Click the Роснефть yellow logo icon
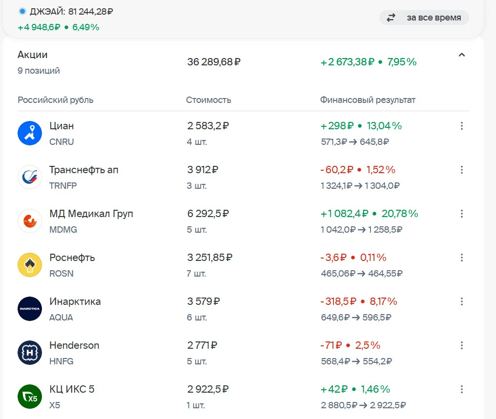Viewport: 496px width, 419px height. point(30,265)
